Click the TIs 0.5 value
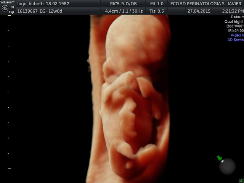The height and width of the screenshot is (183, 244). [x=157, y=11]
